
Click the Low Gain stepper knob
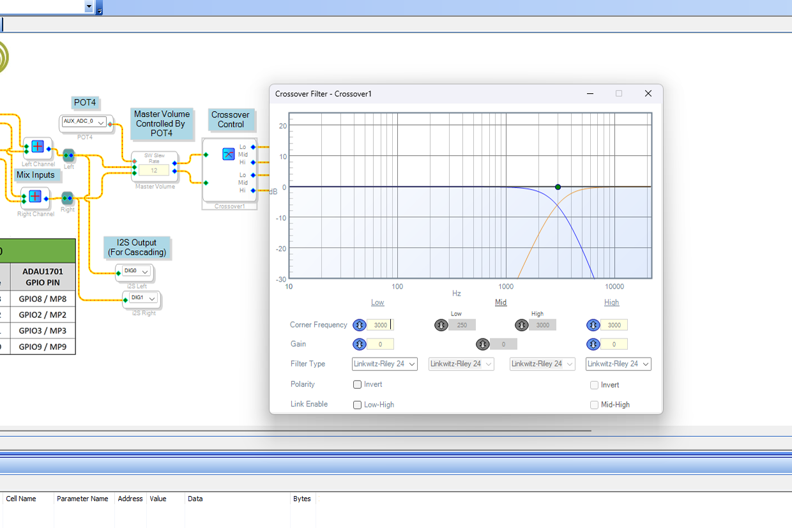tap(360, 344)
